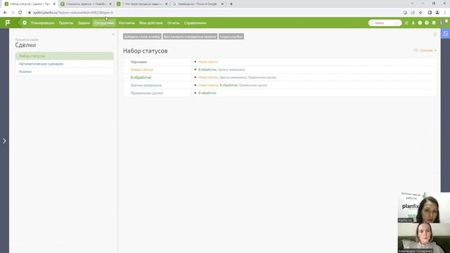This screenshot has width=450, height=253.
Task: Click the small round icon at top-right of content
Action: (435, 34)
